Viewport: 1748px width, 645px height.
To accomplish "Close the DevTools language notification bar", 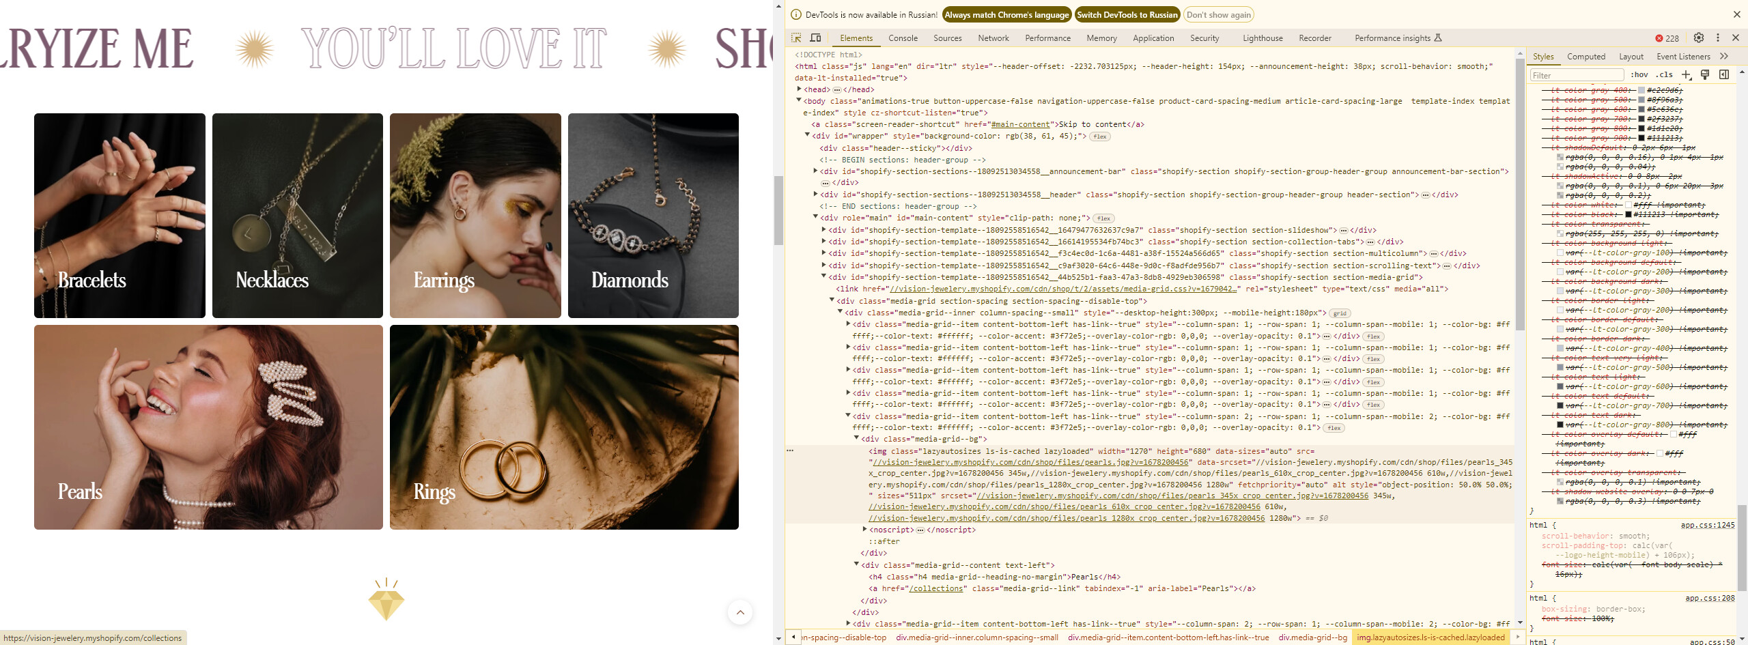I will click(x=1736, y=15).
